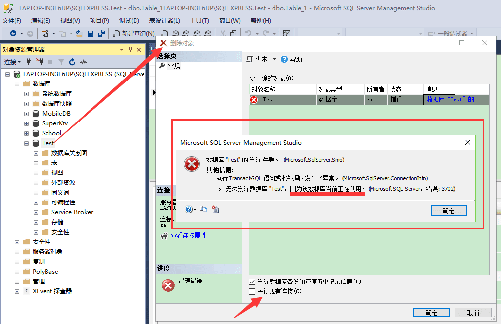The width and height of the screenshot is (501, 324).
Task: Open Object Explorer window position dropdown
Action: 121,49
